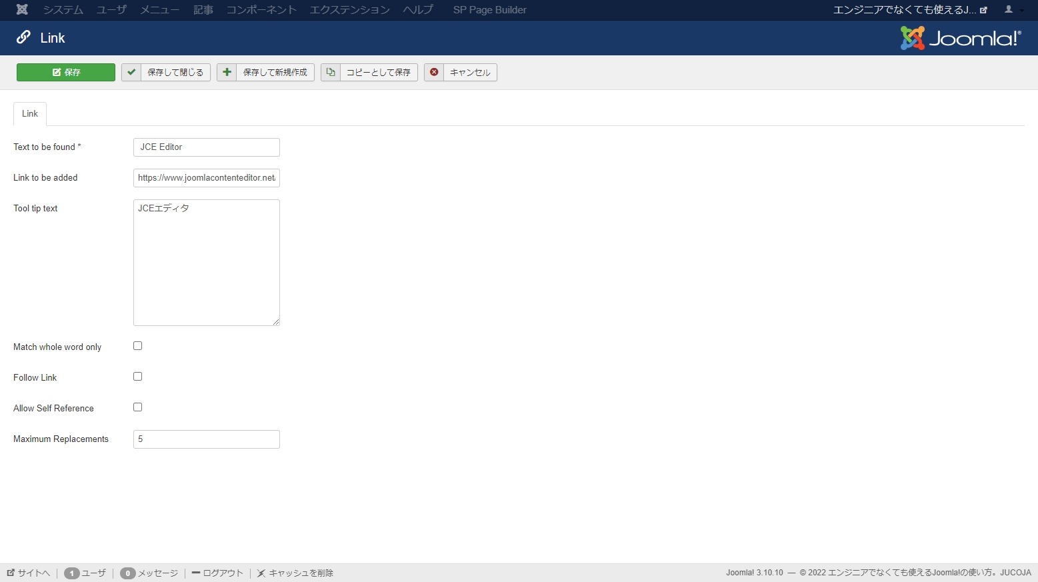
Task: Click the copy icon on Save as Copy
Action: click(331, 72)
